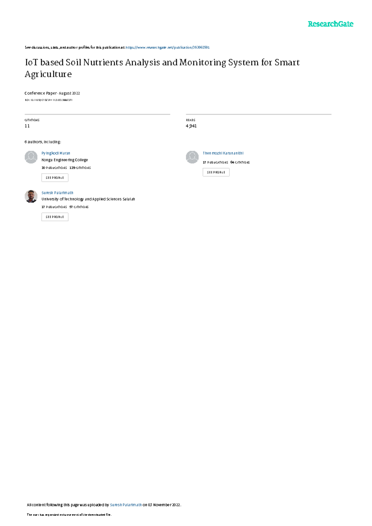Screen dimensions: 372x526
Task: Click Thenmozhi Karunanithi's placeholder avatar icon
Action: coord(192,157)
